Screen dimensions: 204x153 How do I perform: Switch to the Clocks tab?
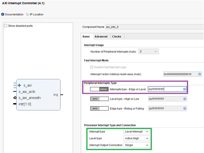point(117,36)
